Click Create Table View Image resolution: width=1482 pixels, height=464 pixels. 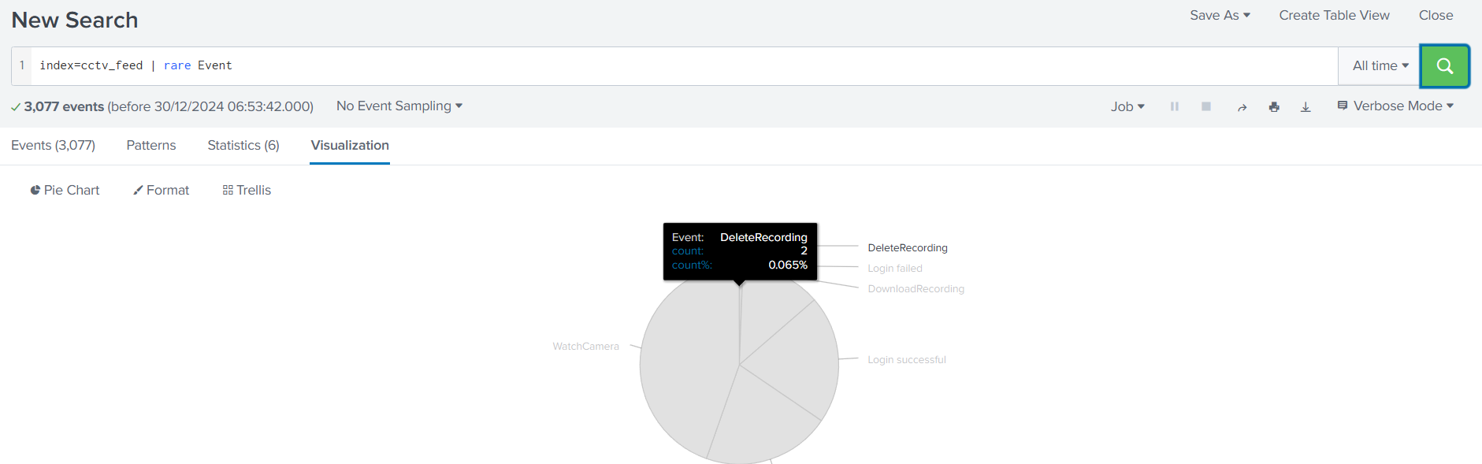1334,16
